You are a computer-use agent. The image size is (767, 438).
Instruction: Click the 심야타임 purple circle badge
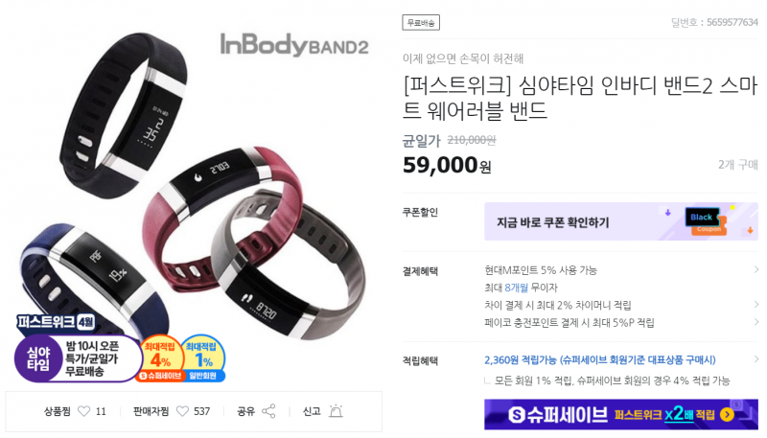coord(38,358)
